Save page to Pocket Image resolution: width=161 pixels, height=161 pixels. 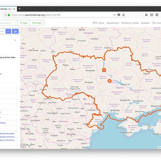tap(119, 15)
